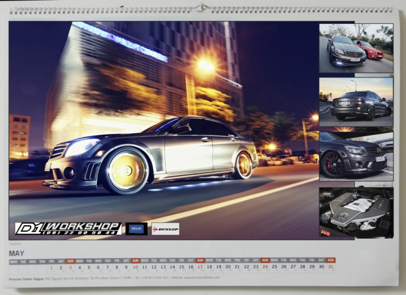The height and width of the screenshot is (295, 406).
Task: Open the AMG engine bay thumbnail
Action: point(356,212)
